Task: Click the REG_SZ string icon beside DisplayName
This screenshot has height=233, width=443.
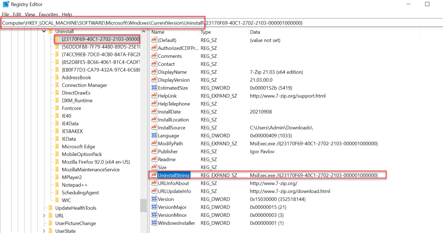Action: tap(154, 72)
